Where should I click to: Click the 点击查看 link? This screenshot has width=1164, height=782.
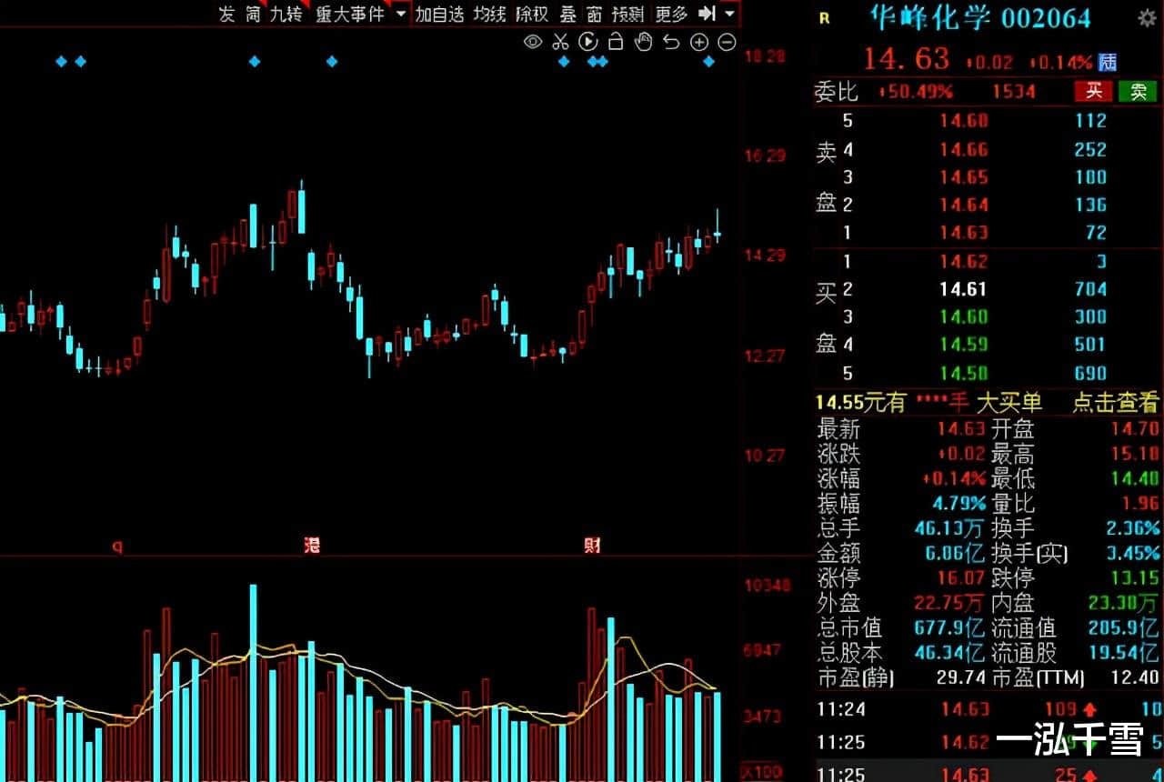point(1116,403)
